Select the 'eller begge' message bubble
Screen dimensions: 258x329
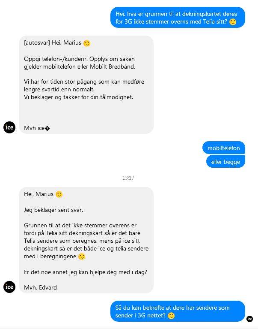(x=225, y=162)
